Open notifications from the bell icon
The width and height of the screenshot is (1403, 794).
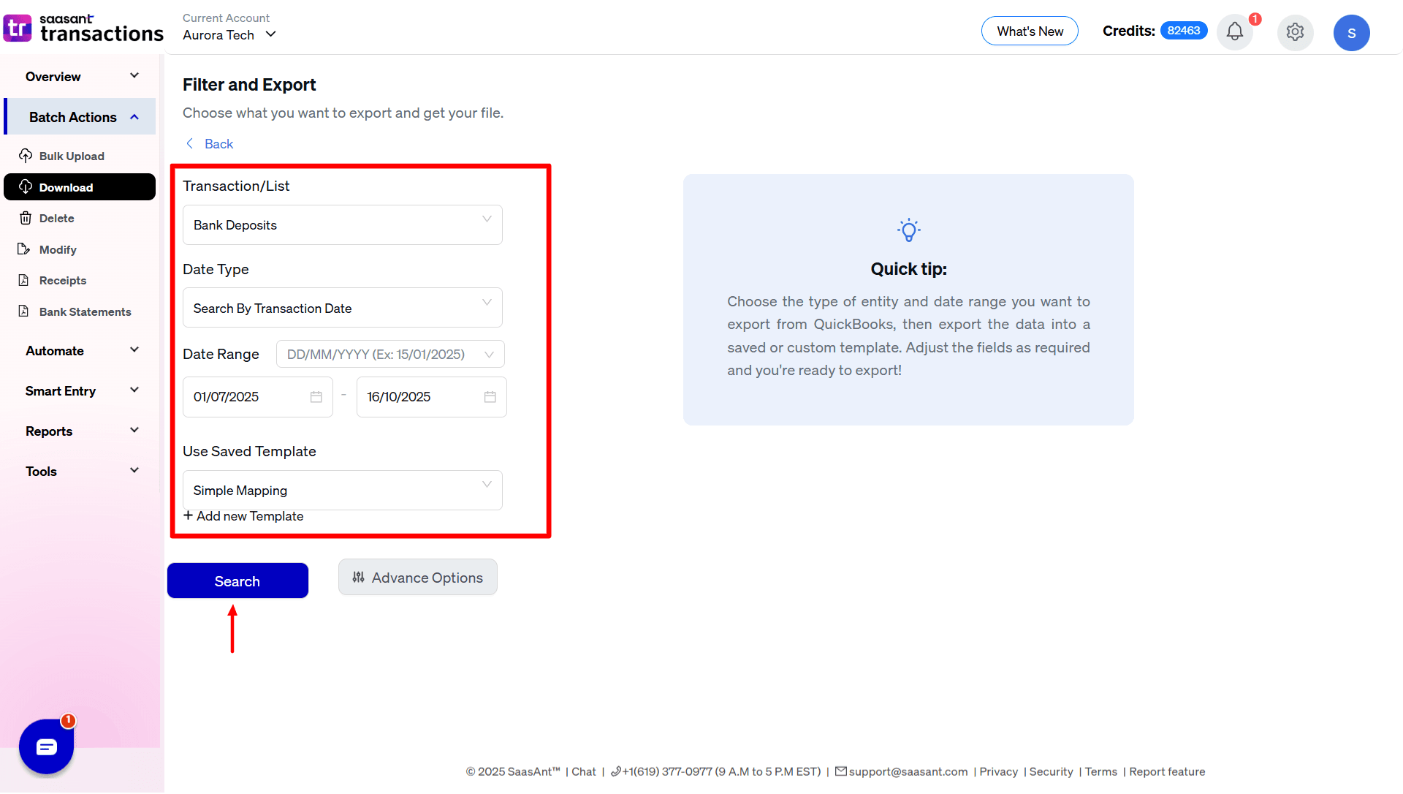click(x=1235, y=32)
